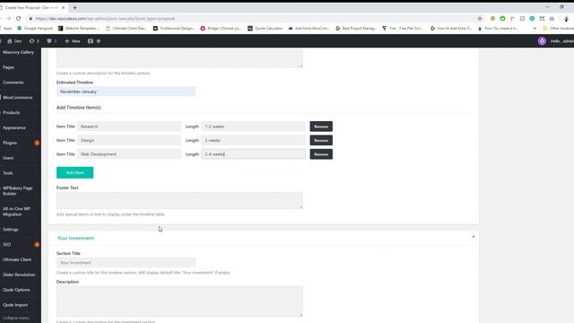Click the 1-2 weeks length field
Image resolution: width=574 pixels, height=323 pixels.
pos(253,127)
